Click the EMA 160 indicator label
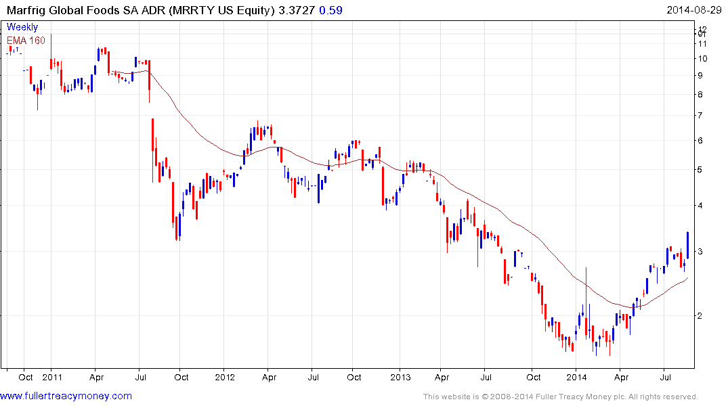This screenshot has width=728, height=406. click(26, 41)
